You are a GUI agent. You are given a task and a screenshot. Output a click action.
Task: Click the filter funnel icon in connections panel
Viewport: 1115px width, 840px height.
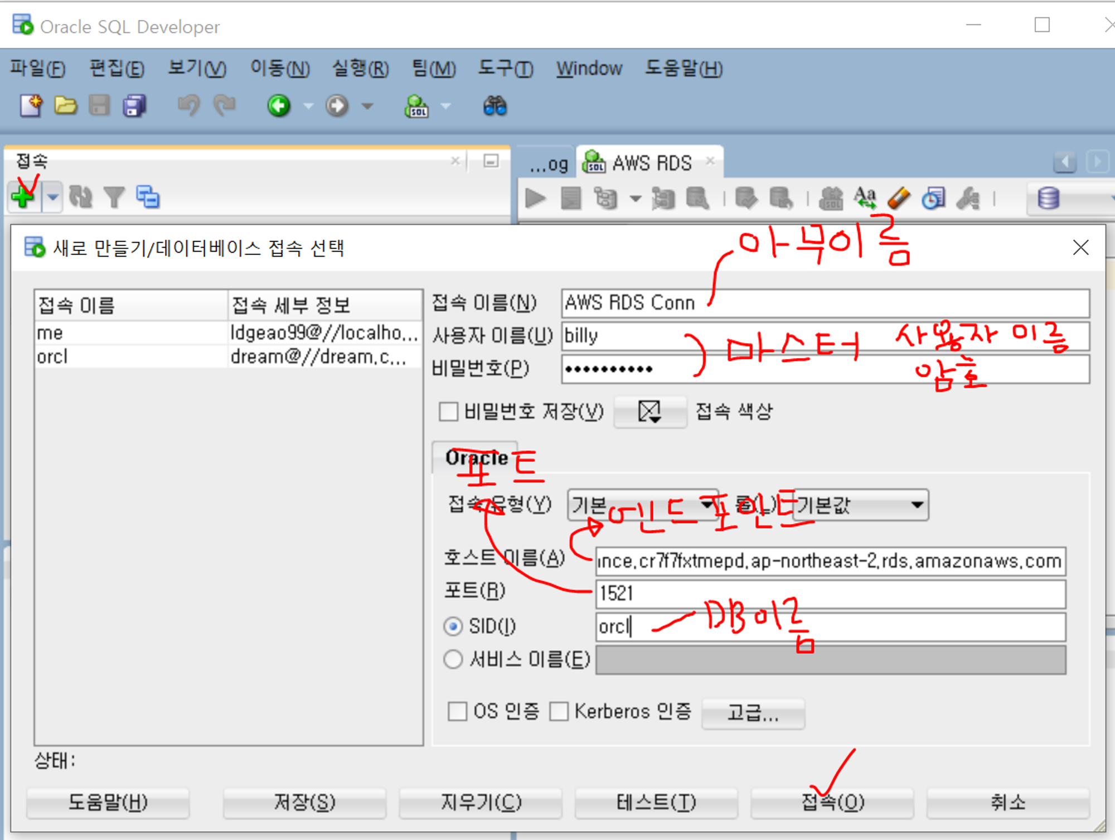[x=114, y=197]
